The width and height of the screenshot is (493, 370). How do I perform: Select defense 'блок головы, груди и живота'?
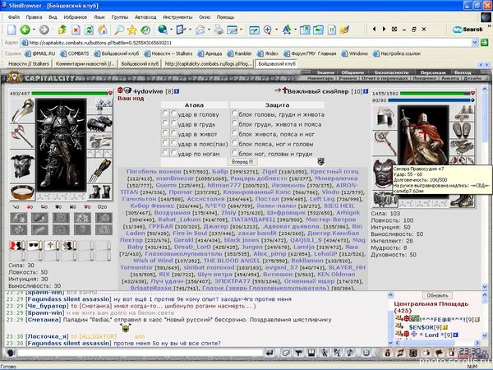coord(235,113)
